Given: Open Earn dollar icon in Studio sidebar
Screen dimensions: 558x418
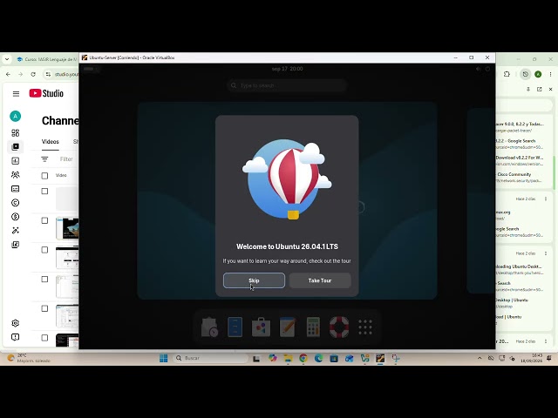Looking at the screenshot, I should tap(16, 217).
